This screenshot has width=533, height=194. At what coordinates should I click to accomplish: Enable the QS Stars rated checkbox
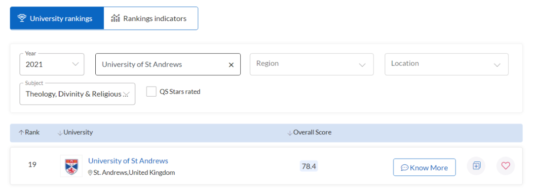pos(152,91)
